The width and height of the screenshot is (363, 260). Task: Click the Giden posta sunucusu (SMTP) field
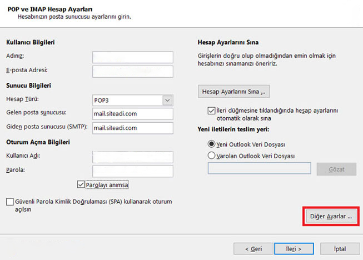(132, 128)
